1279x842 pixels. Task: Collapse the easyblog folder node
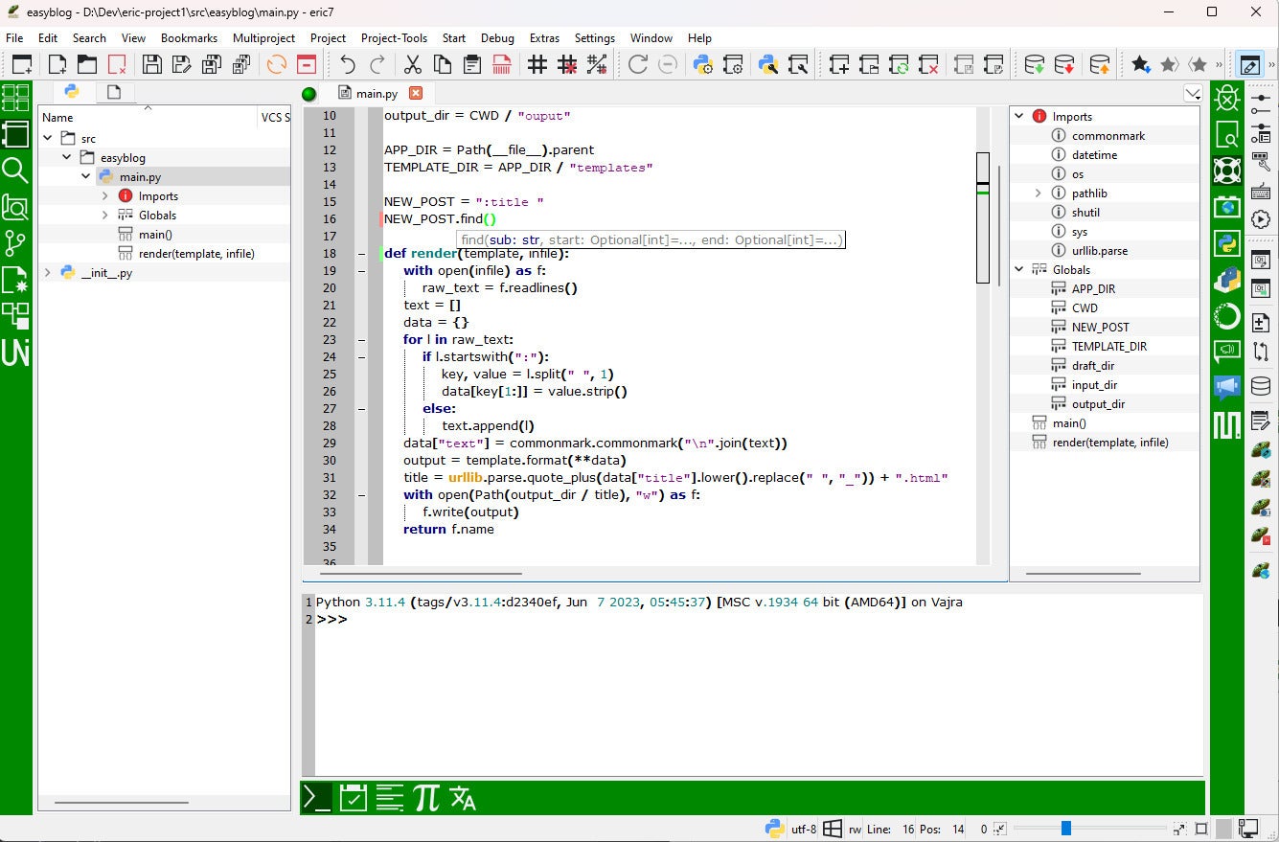(67, 157)
